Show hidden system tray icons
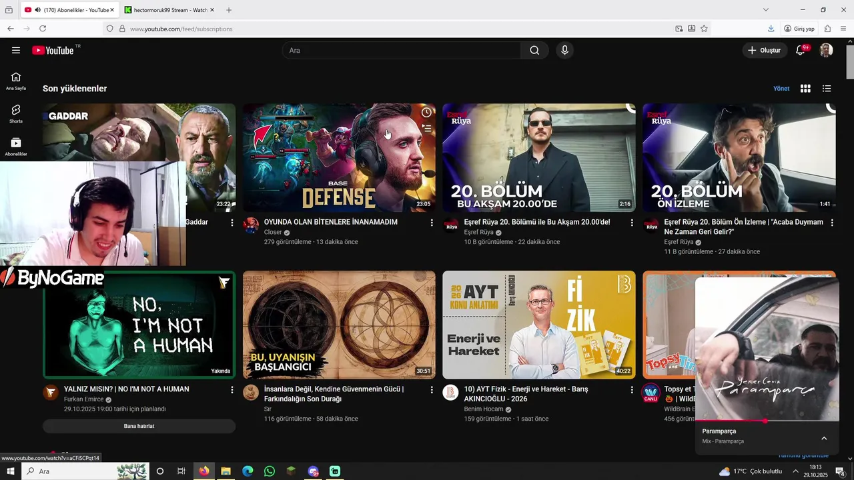Image resolution: width=854 pixels, height=480 pixels. coord(795,471)
